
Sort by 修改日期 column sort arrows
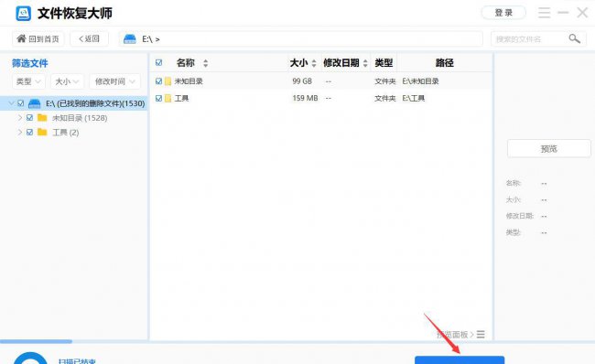point(365,63)
